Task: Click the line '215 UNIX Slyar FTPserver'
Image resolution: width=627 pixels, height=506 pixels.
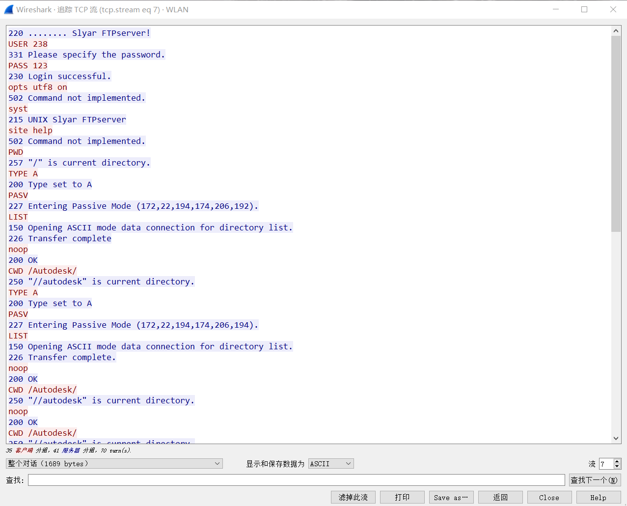Action: (67, 119)
